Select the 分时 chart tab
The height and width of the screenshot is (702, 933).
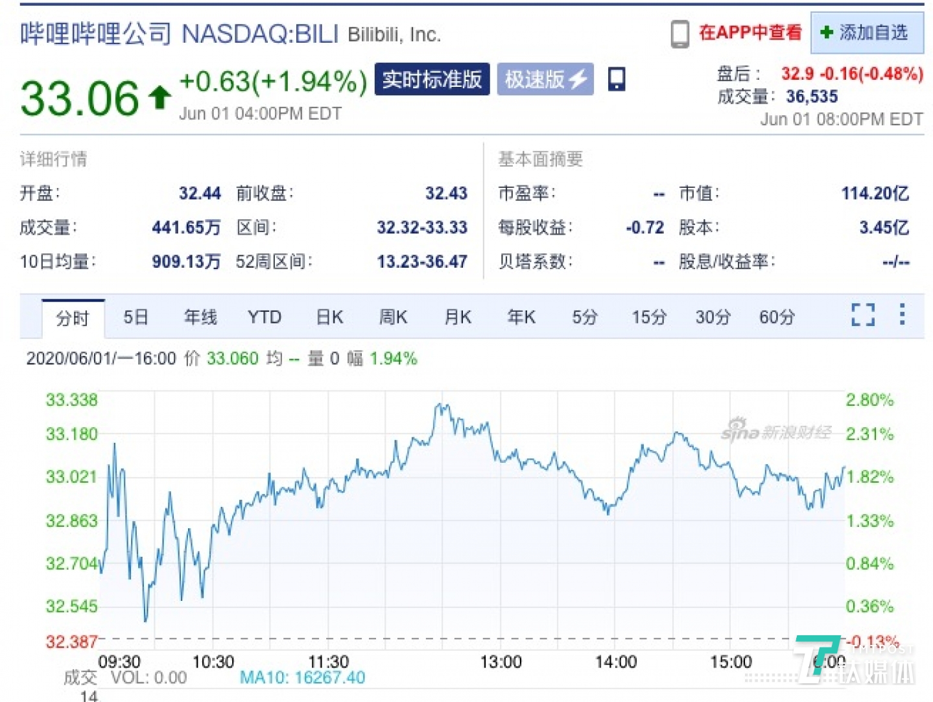pyautogui.click(x=72, y=318)
